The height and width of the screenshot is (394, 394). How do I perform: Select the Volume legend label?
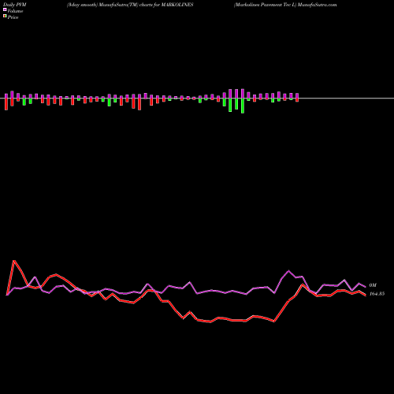pyautogui.click(x=15, y=11)
